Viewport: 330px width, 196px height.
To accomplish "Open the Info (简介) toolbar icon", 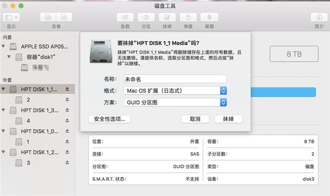I will [x=319, y=17].
